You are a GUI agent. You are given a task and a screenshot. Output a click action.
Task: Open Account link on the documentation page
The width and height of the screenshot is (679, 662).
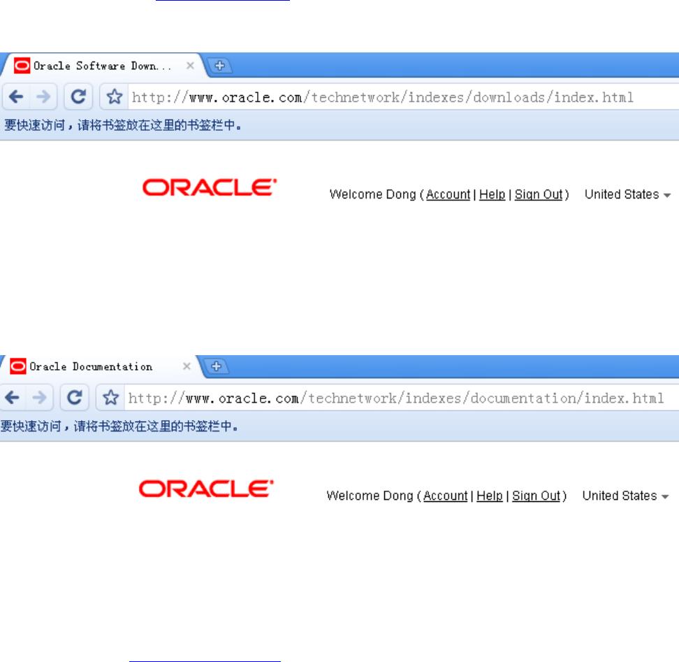click(x=445, y=495)
